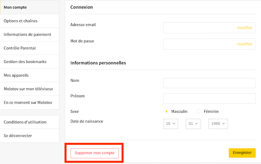This screenshot has width=261, height=164.
Task: Click modifier link for Adresse email
Action: [245, 28]
